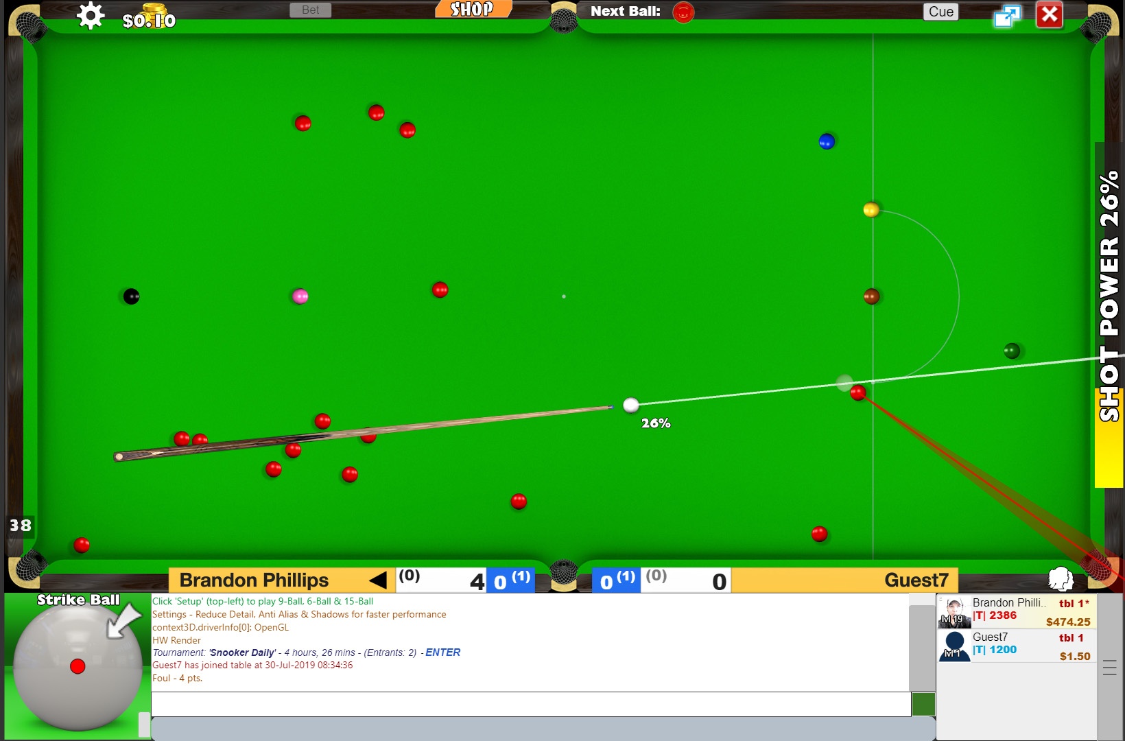The height and width of the screenshot is (741, 1125).
Task: Open the SHOP tab
Action: click(473, 9)
